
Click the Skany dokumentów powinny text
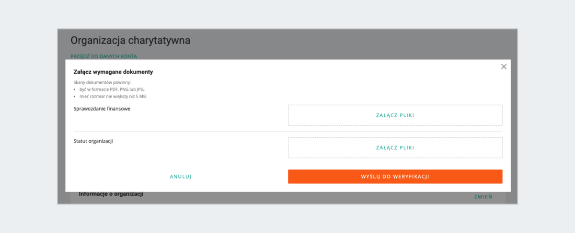[99, 82]
